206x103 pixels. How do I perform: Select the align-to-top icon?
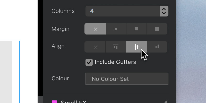point(116,47)
